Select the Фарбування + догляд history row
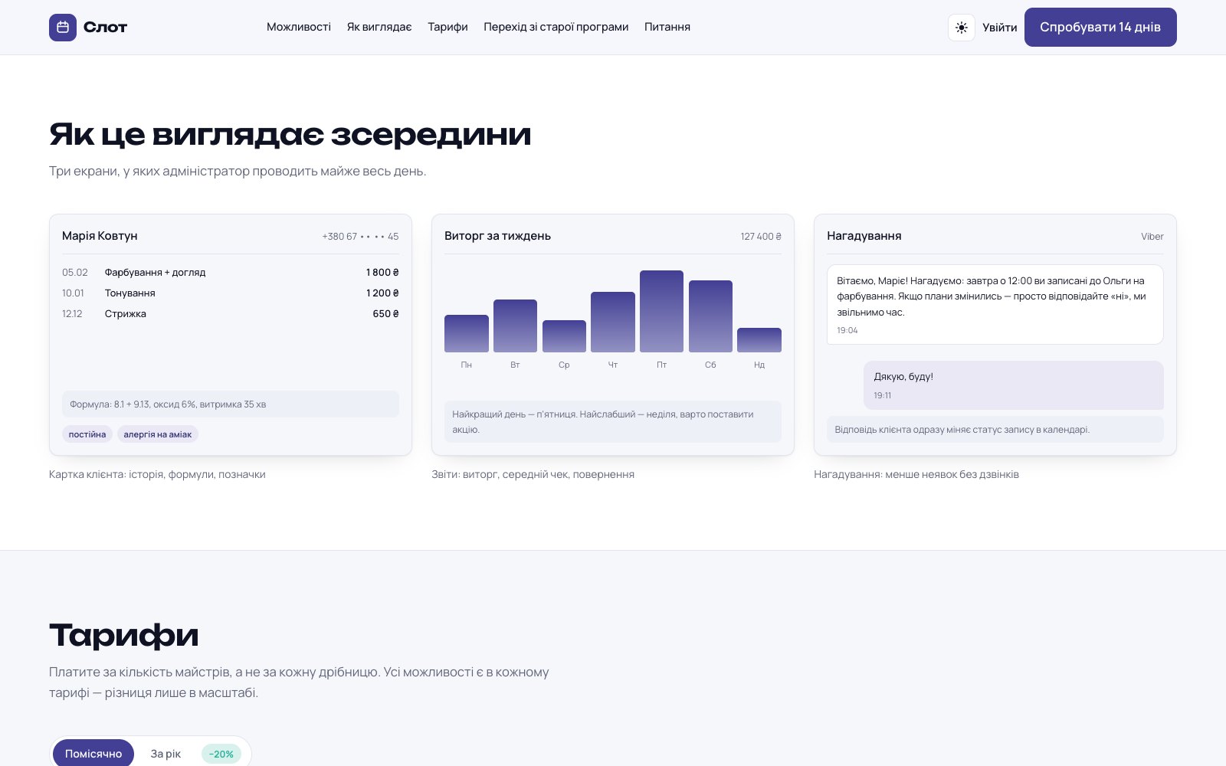 point(231,272)
